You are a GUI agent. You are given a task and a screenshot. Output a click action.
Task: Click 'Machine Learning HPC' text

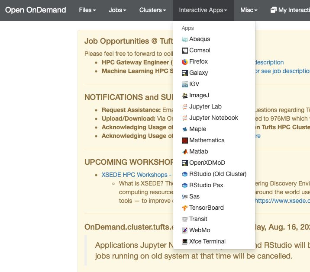point(135,71)
